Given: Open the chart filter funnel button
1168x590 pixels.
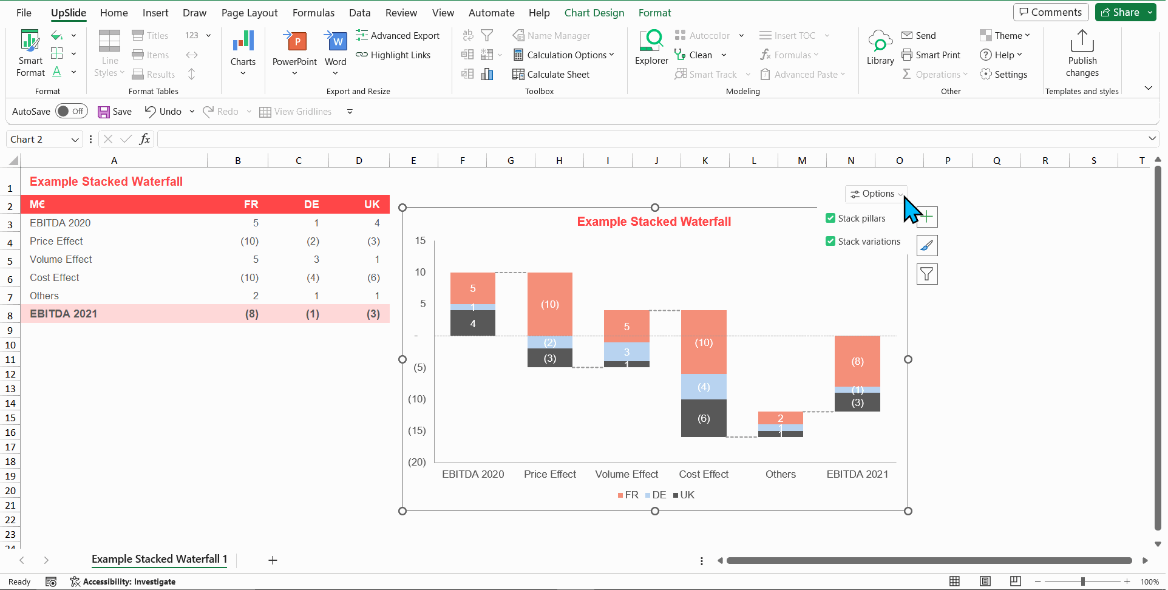Looking at the screenshot, I should point(927,274).
